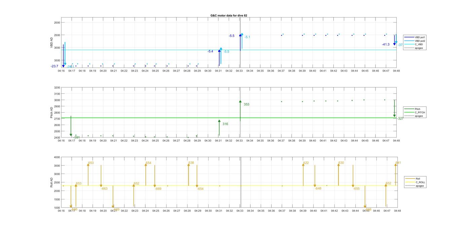
Task: Click the "-654" roll data label
Action: pos(200,189)
